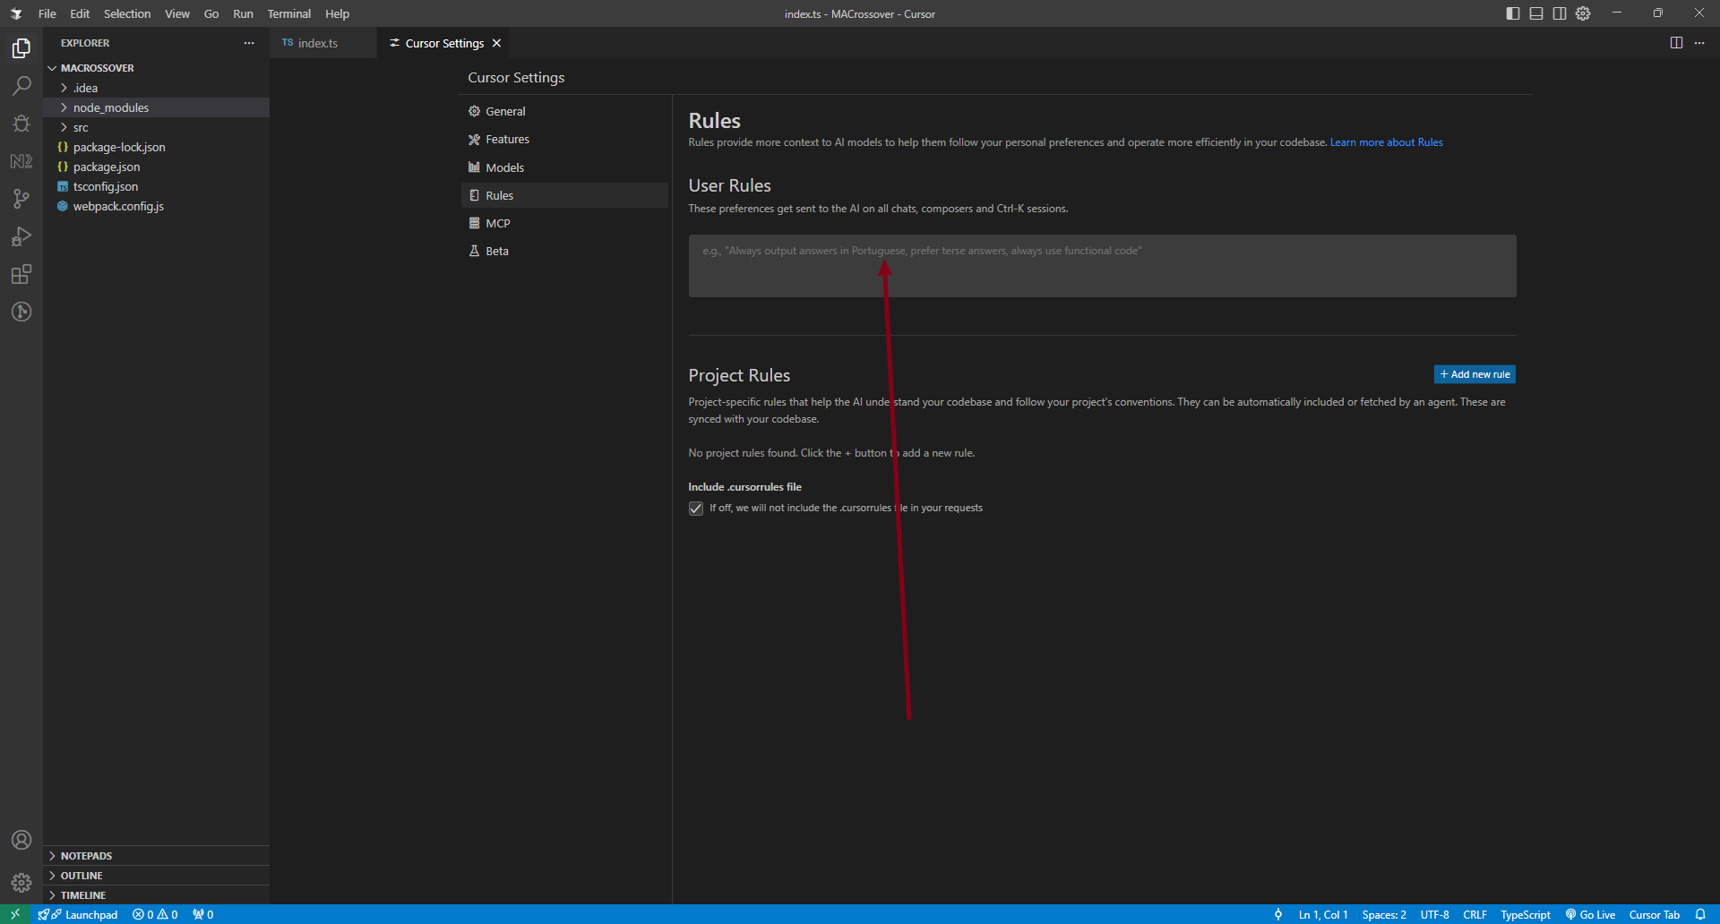Toggle the primary side bar layout icon
Image resolution: width=1720 pixels, height=924 pixels.
point(1513,13)
